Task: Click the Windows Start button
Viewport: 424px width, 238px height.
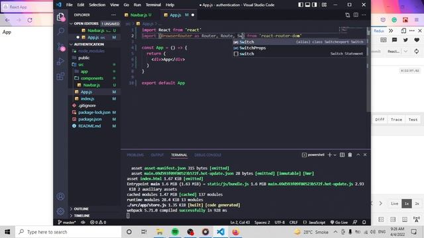Action: tap(7, 232)
